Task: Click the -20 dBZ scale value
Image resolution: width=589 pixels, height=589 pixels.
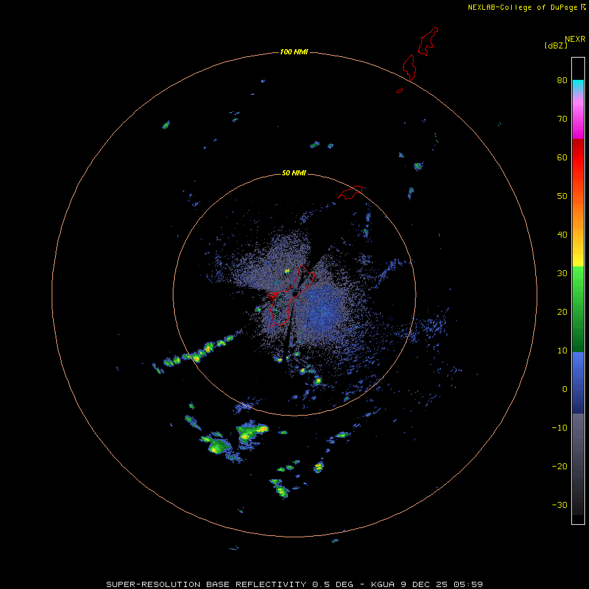Action: click(x=560, y=467)
